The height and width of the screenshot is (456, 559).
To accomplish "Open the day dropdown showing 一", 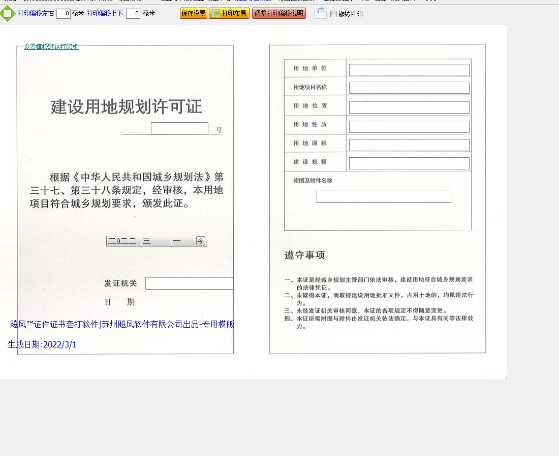I will point(183,241).
